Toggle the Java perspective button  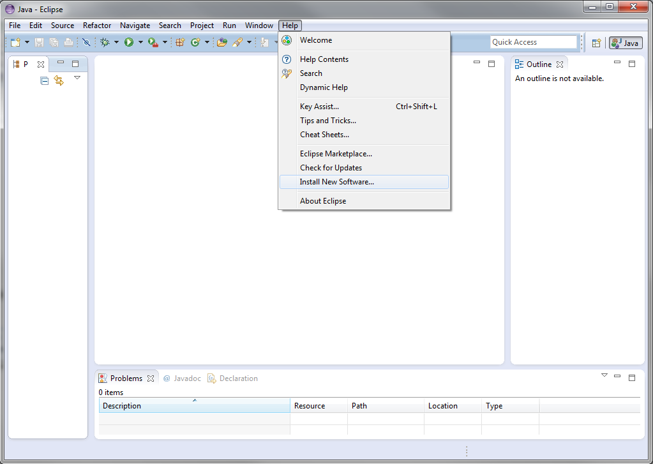[626, 43]
